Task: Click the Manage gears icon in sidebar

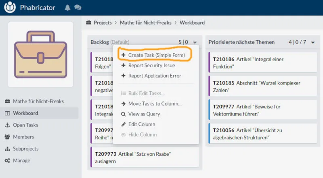Action: coord(7,160)
